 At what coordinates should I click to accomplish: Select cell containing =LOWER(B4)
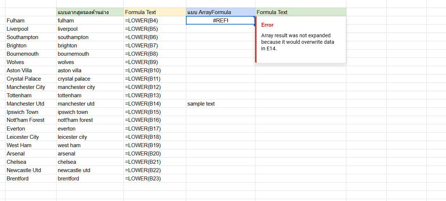[x=155, y=21]
